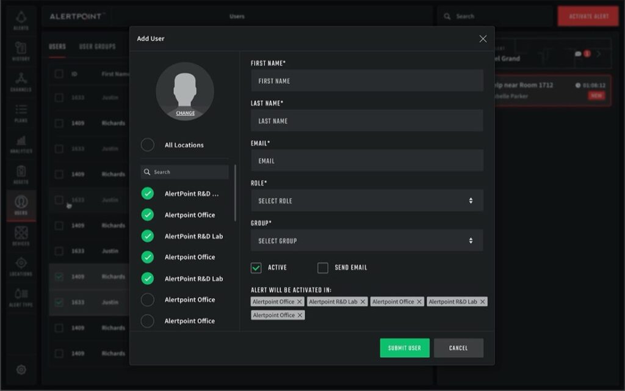Image resolution: width=625 pixels, height=391 pixels.
Task: Click the ID column header
Action: 74,74
